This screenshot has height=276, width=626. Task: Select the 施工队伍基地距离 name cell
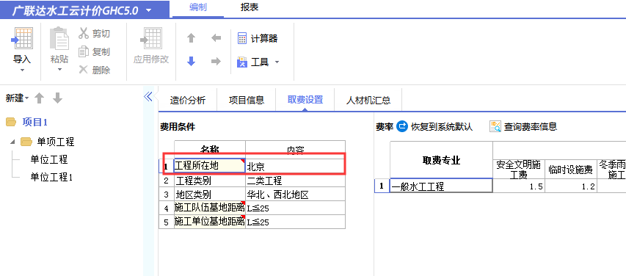[210, 208]
